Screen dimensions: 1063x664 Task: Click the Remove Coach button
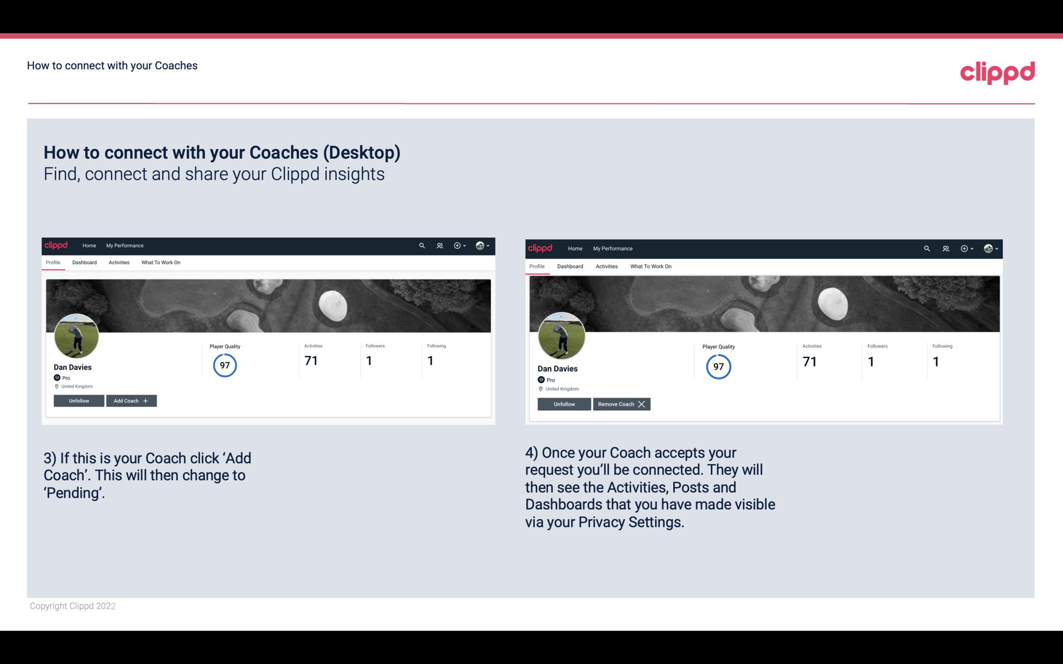pos(621,404)
